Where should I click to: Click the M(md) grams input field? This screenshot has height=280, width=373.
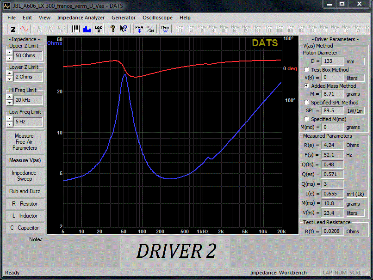333,127
